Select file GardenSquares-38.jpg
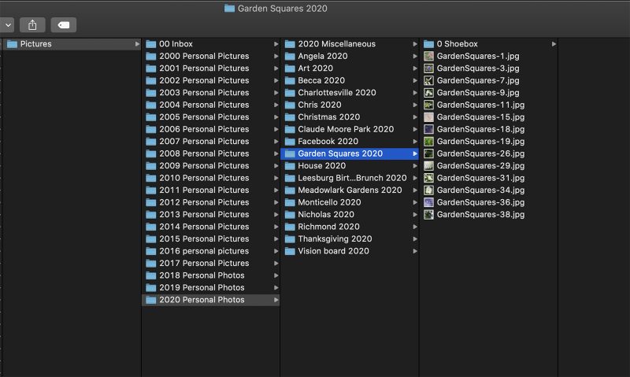The width and height of the screenshot is (630, 377). [x=488, y=214]
